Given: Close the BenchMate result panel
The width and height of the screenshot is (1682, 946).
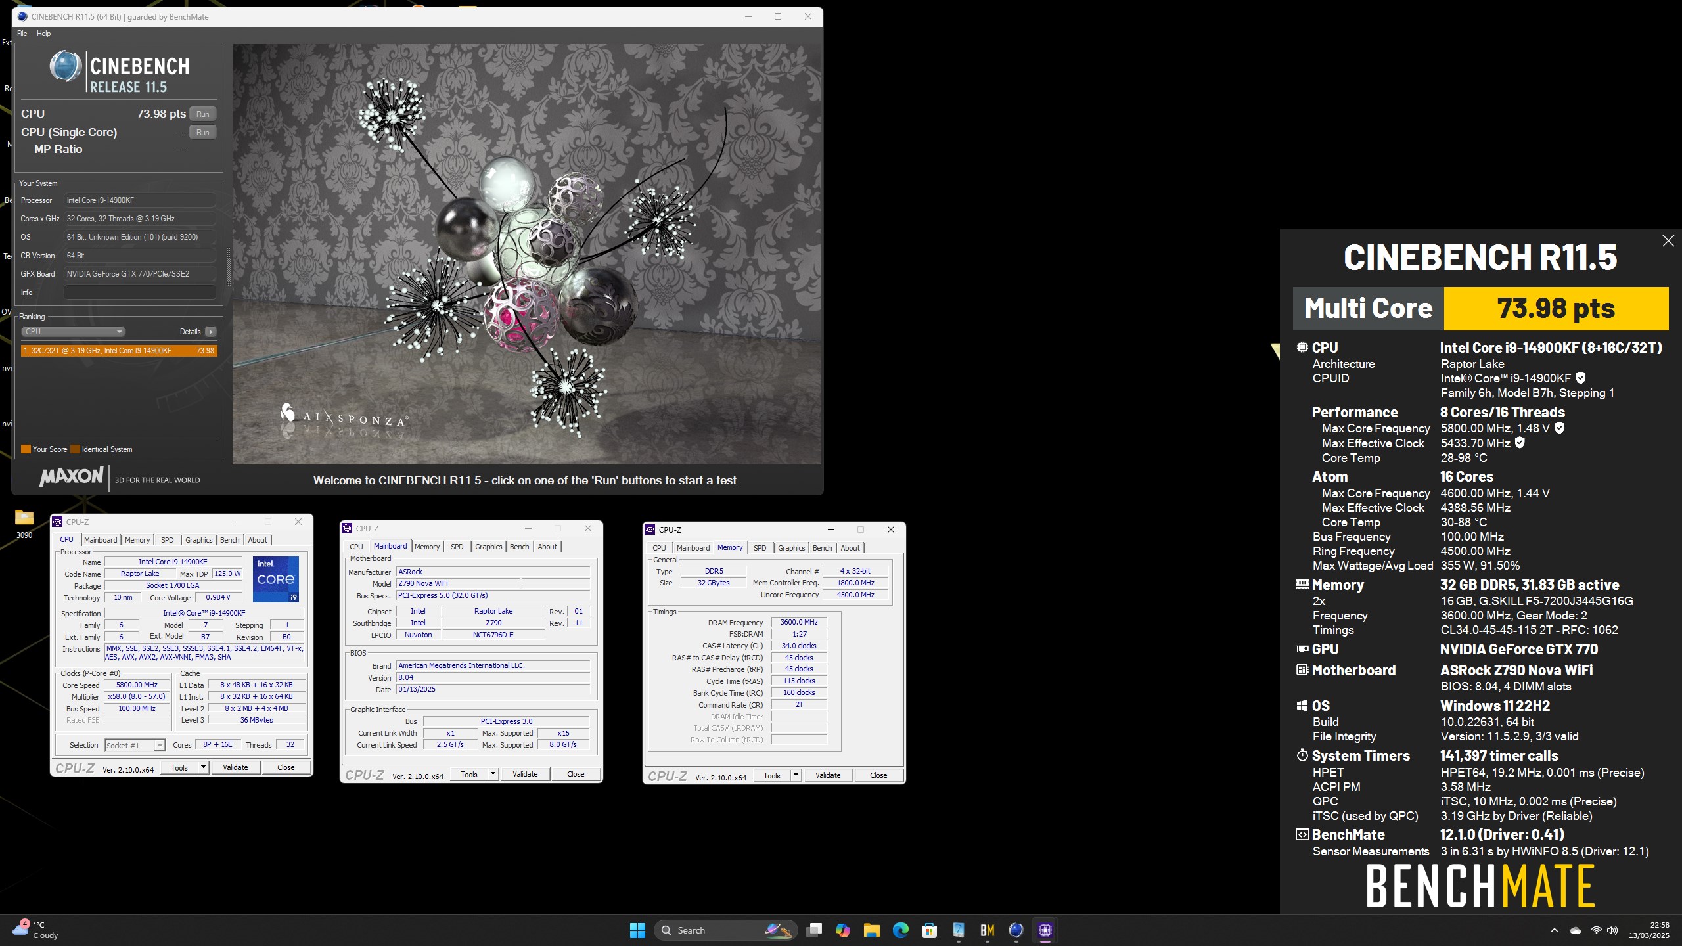Looking at the screenshot, I should tap(1668, 241).
